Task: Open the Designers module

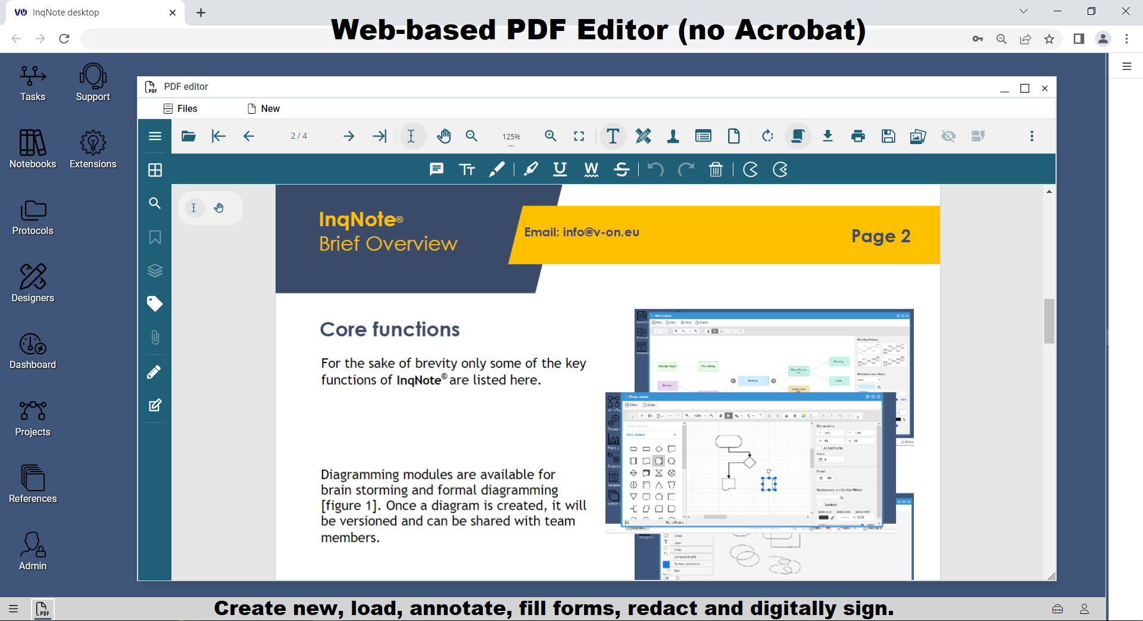Action: coord(33,284)
